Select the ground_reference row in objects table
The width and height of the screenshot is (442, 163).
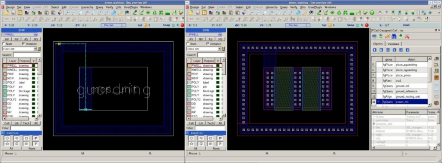[399, 91]
